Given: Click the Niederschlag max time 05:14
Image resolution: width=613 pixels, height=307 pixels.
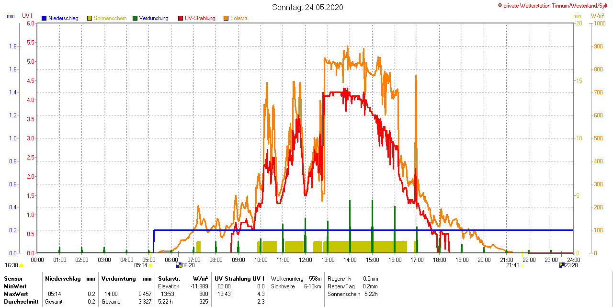Looking at the screenshot, I should click(x=55, y=294).
